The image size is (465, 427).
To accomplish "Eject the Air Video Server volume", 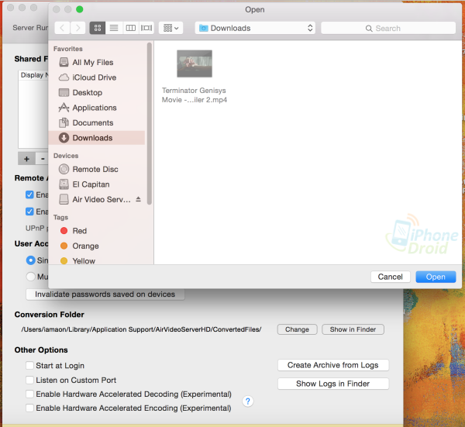I will click(x=138, y=199).
